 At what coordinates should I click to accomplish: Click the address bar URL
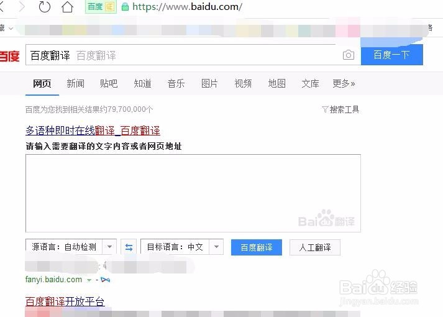coord(187,7)
